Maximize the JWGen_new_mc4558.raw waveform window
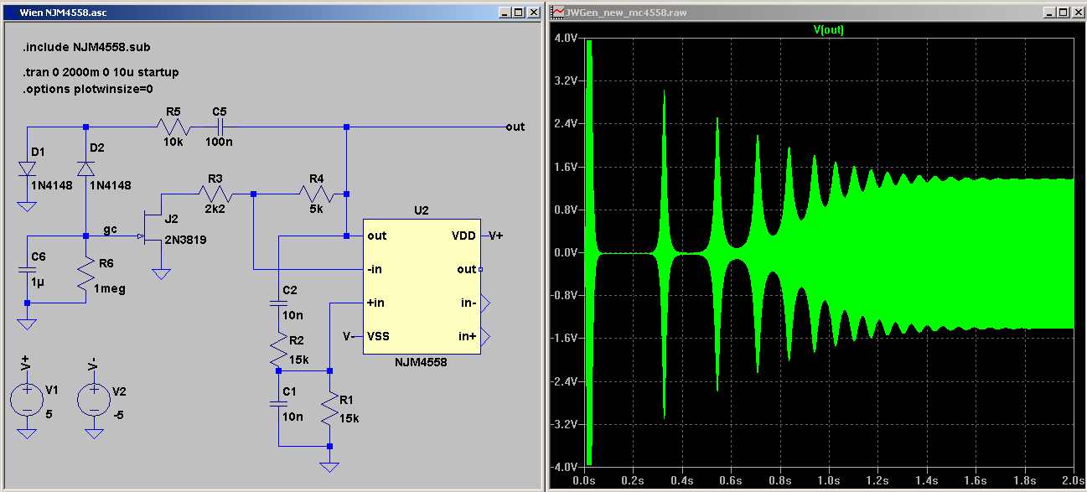 click(x=1063, y=13)
